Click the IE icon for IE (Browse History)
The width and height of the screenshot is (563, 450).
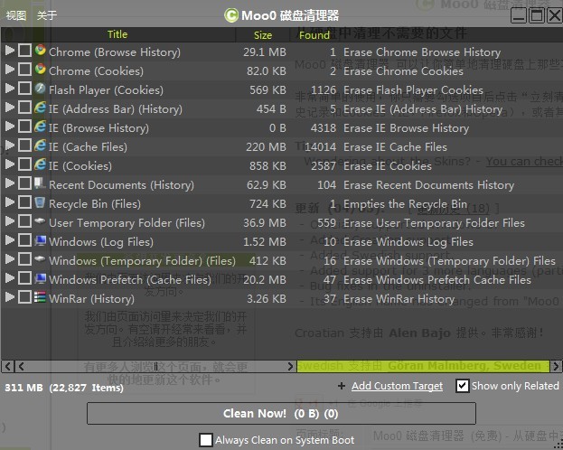click(40, 127)
